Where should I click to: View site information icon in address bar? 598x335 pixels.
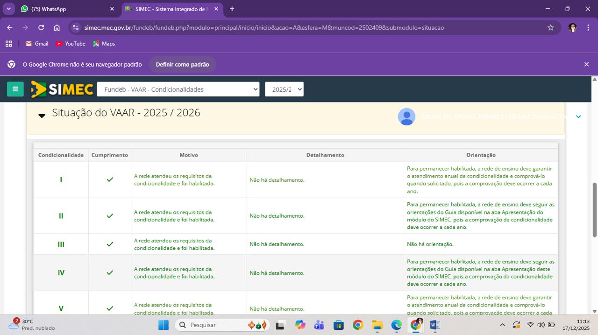(x=76, y=27)
